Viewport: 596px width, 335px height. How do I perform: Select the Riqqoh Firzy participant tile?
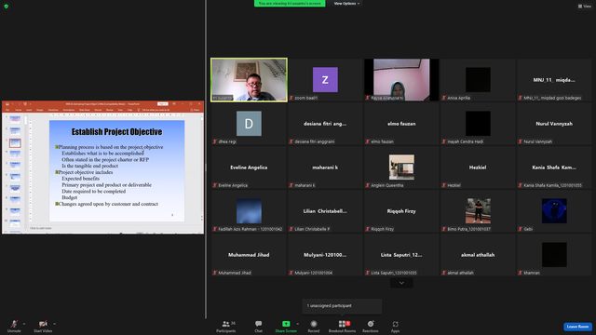click(x=401, y=211)
